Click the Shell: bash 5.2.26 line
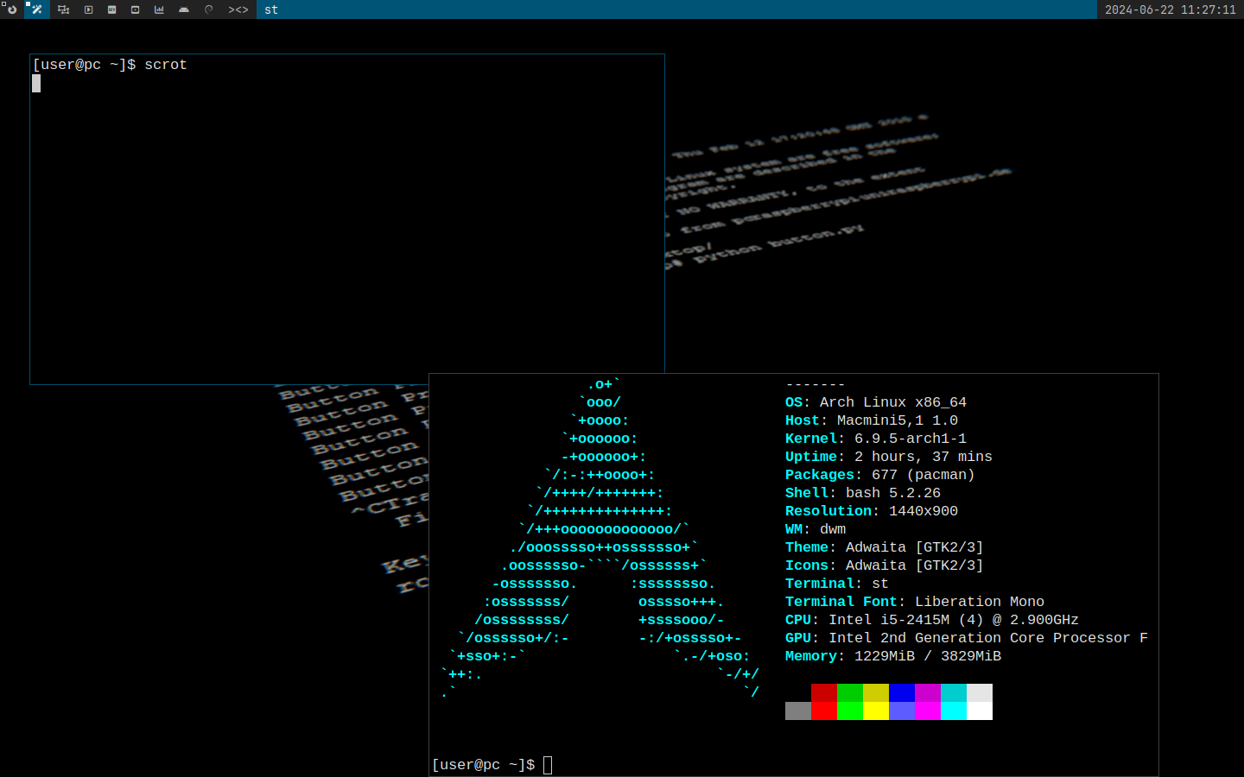Image resolution: width=1244 pixels, height=777 pixels. [x=863, y=493]
